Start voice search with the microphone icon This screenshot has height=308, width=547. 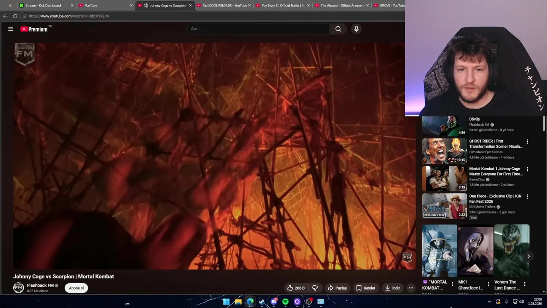[356, 29]
